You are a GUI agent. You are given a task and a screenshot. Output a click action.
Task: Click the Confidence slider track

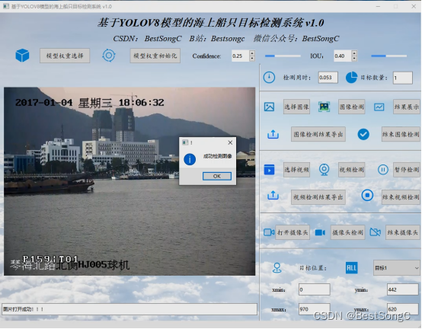(x=283, y=56)
